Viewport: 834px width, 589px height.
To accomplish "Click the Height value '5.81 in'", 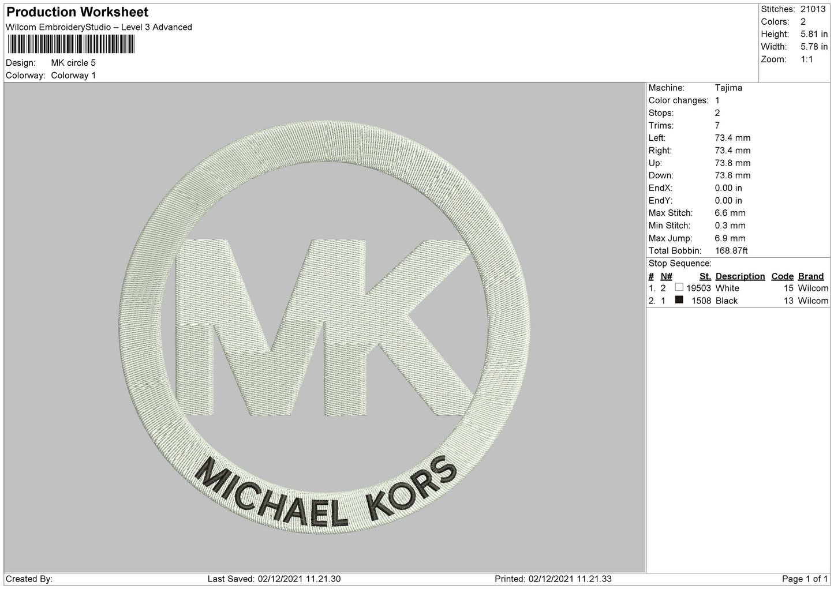I will click(x=814, y=35).
